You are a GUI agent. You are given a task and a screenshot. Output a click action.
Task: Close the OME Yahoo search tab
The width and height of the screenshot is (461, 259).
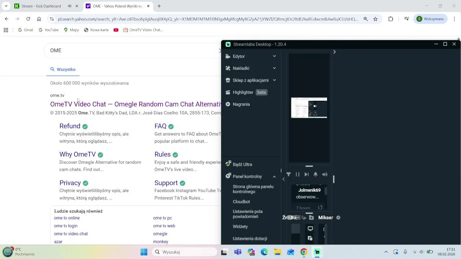tap(148, 6)
